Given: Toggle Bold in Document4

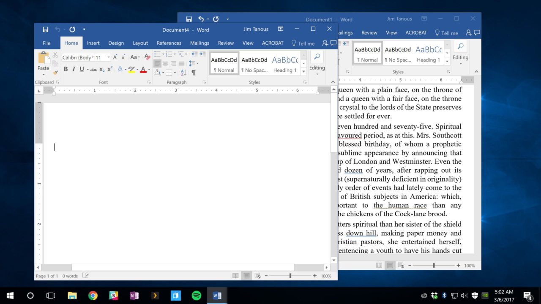Looking at the screenshot, I should (66, 69).
